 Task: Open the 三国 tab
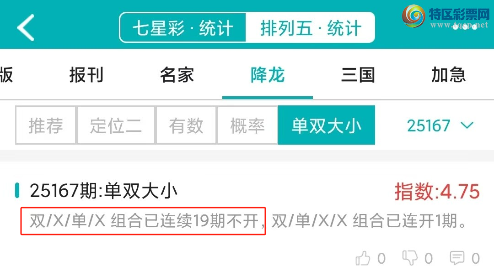[358, 75]
